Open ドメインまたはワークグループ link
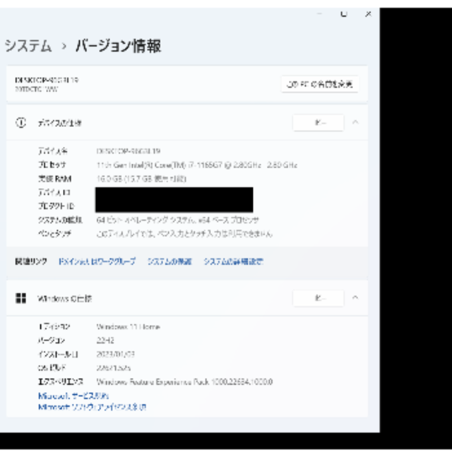452x452 pixels. pos(97,261)
